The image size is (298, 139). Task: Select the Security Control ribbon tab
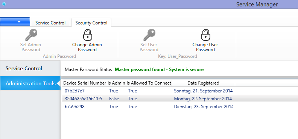pyautogui.click(x=91, y=23)
